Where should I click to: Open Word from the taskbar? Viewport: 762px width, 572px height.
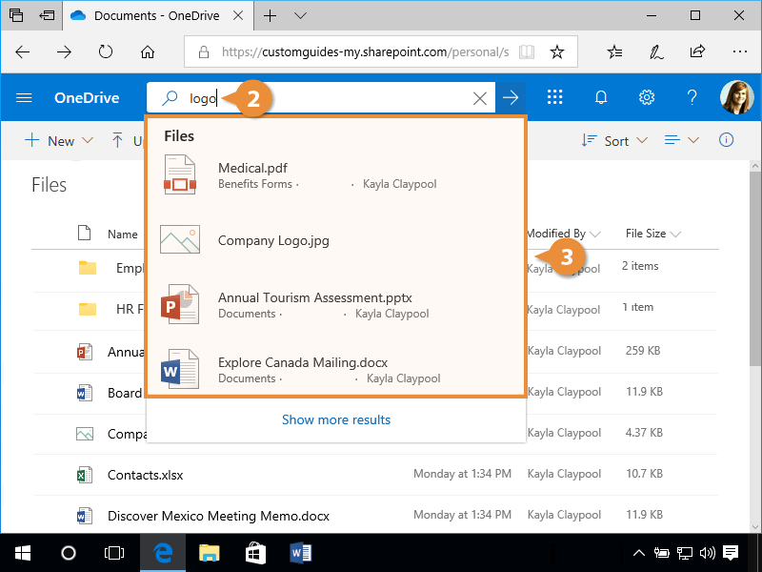pos(301,553)
